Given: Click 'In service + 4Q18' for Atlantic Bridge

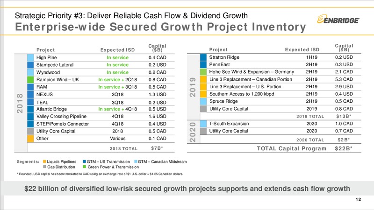Looking at the screenshot, I should tap(118, 109).
